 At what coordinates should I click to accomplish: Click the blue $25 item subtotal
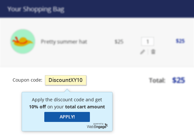click(x=180, y=41)
